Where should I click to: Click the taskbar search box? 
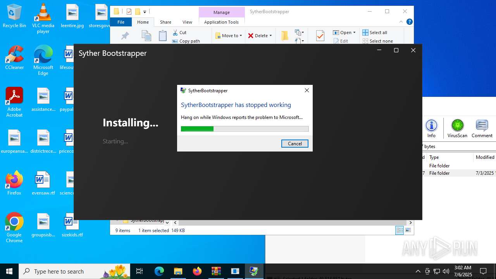coord(74,271)
